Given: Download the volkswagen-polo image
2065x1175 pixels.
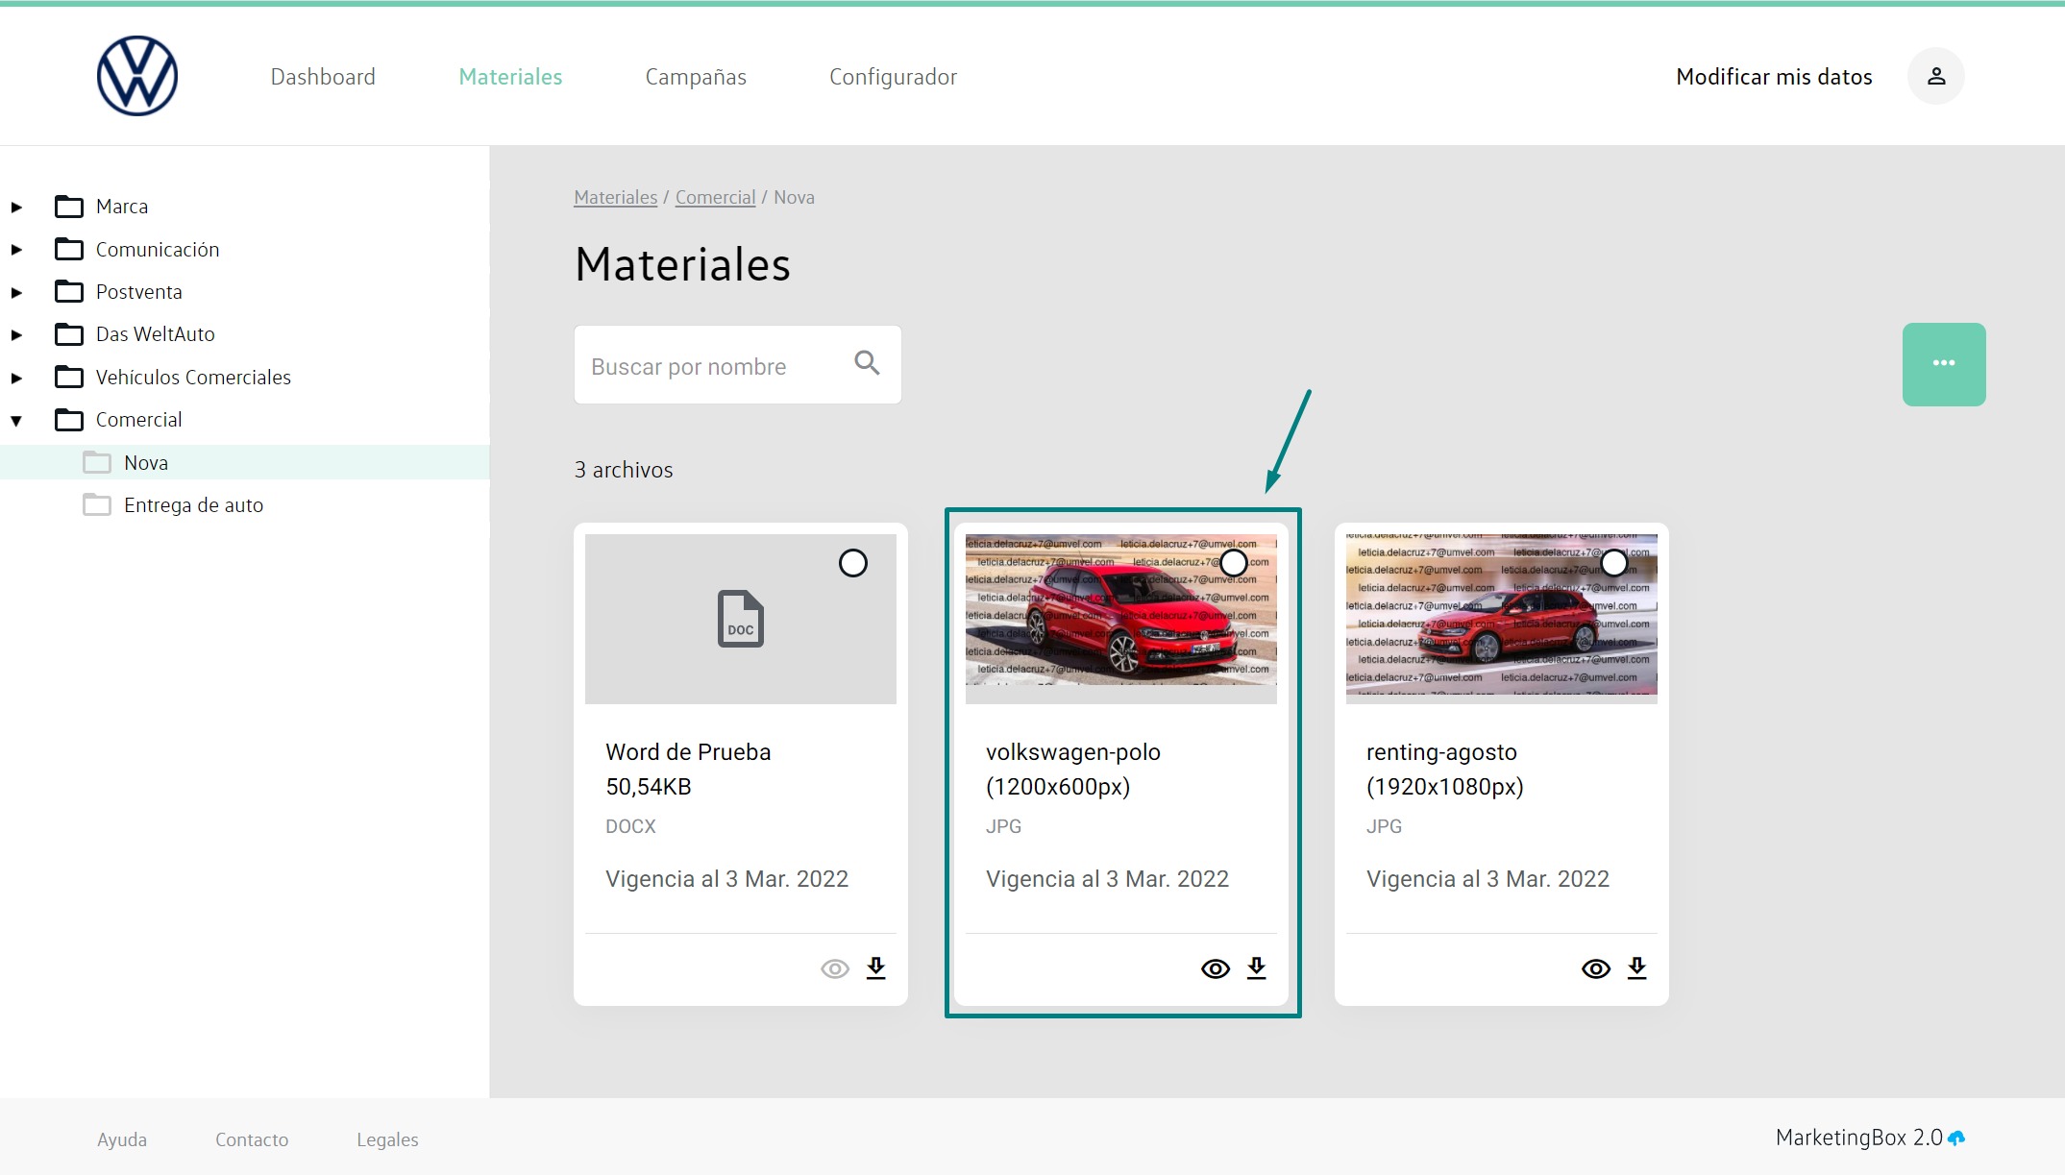Looking at the screenshot, I should point(1256,967).
